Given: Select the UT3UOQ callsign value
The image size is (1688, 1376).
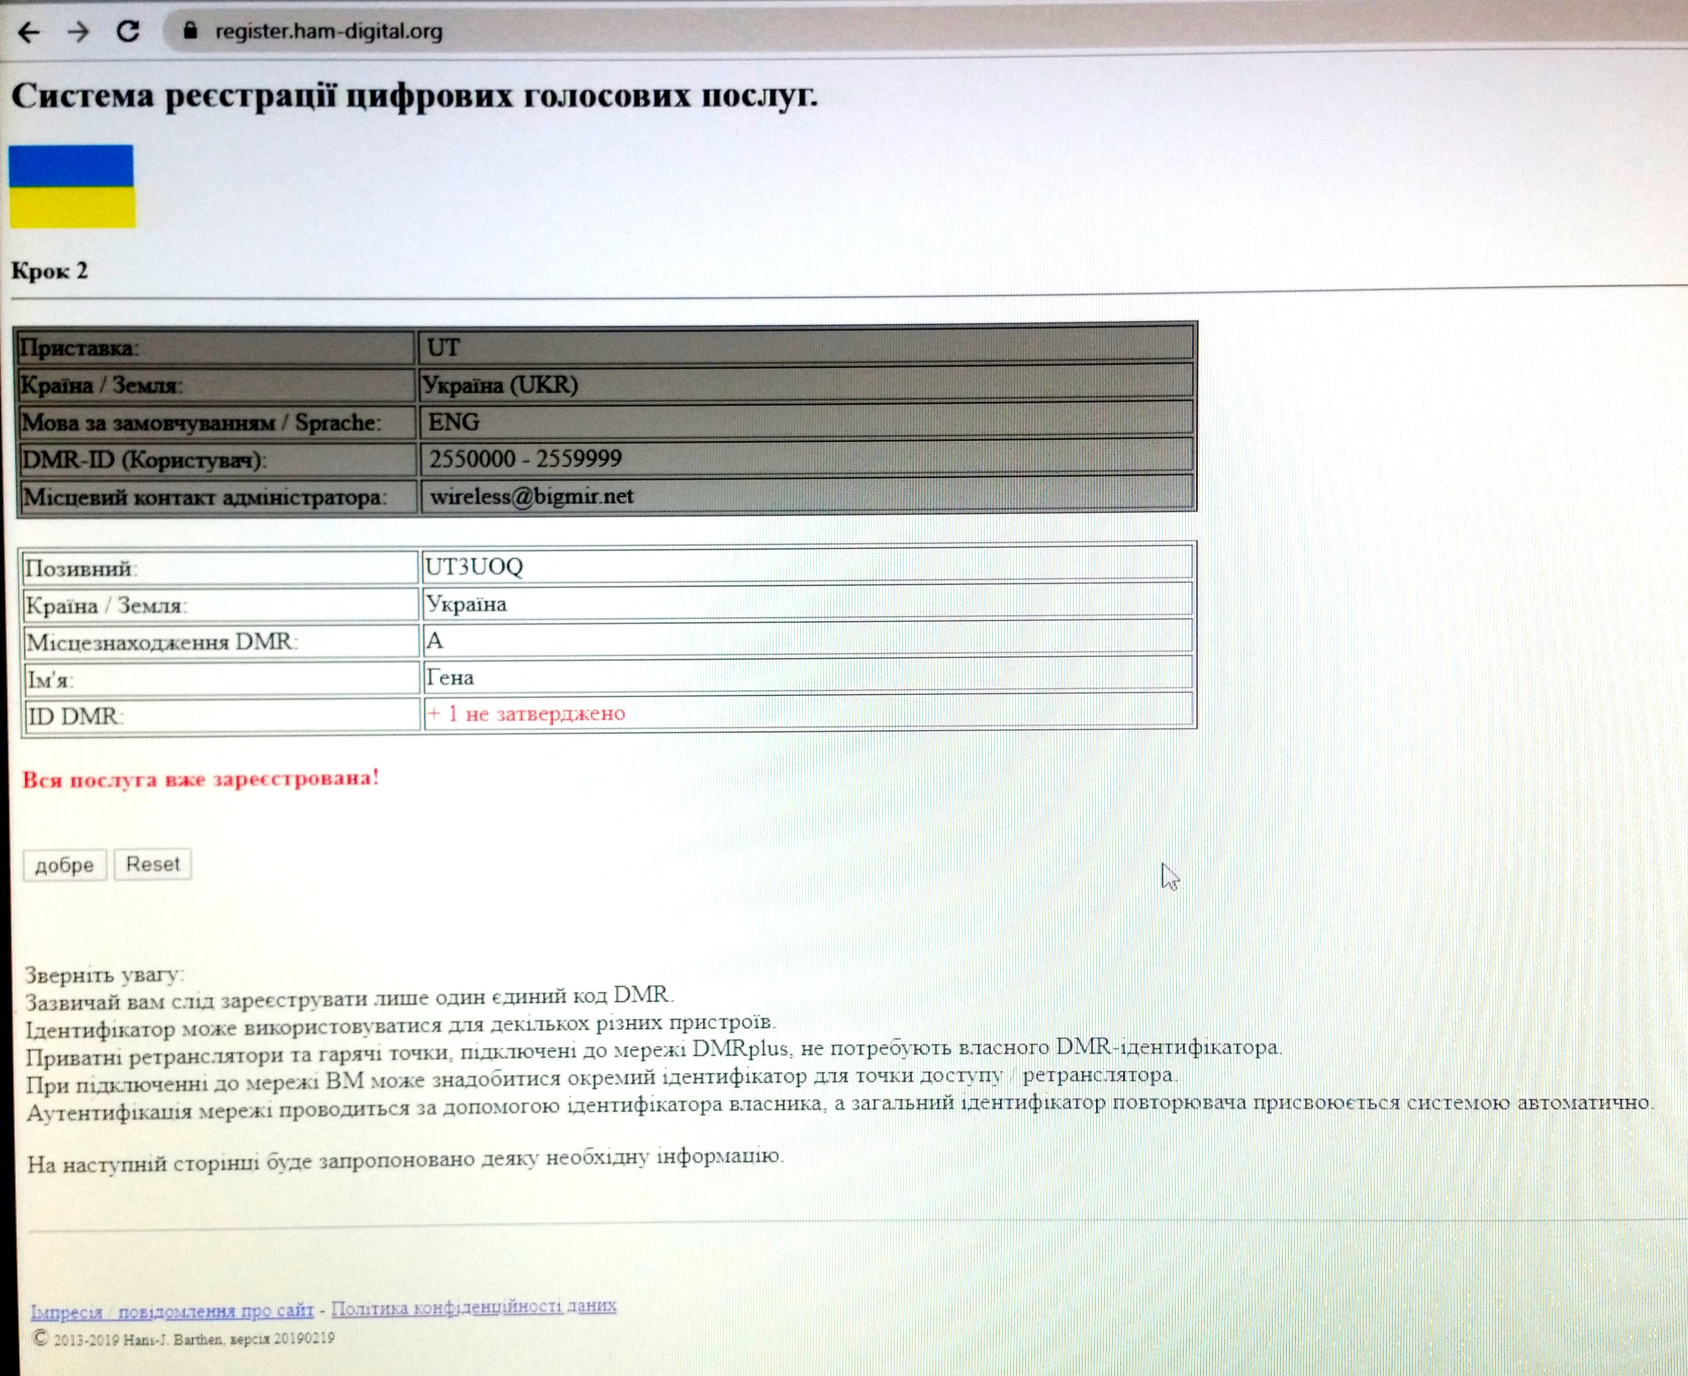Looking at the screenshot, I should point(474,567).
